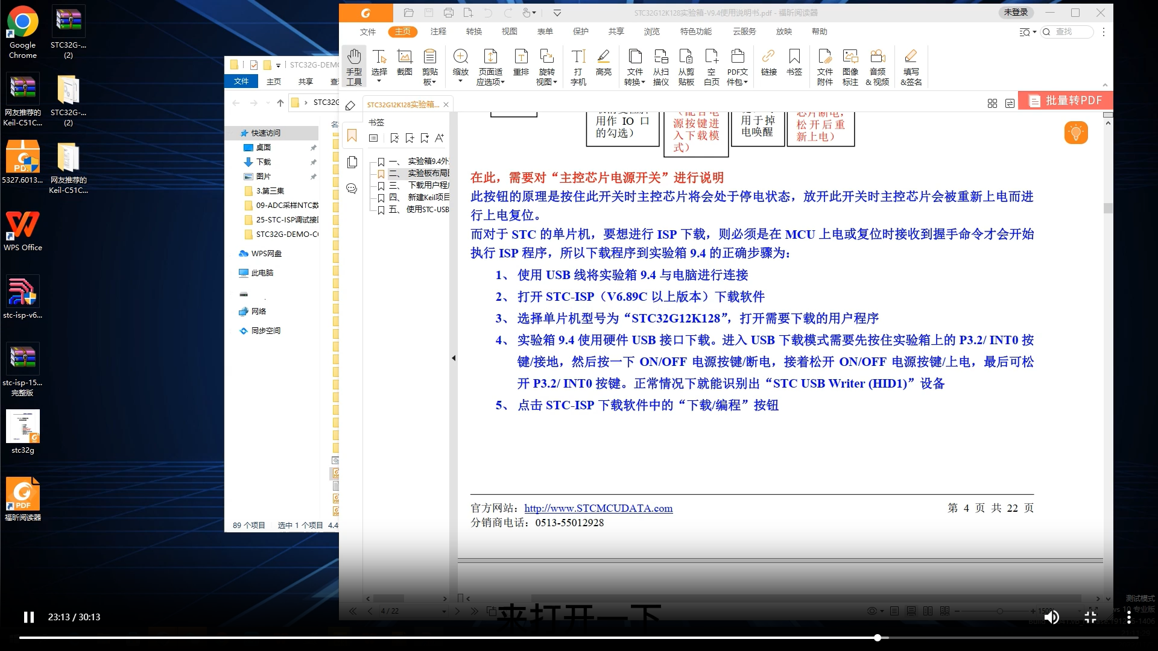This screenshot has width=1158, height=651.
Task: Click the File Attachment (文件附件) tool
Action: (x=825, y=66)
